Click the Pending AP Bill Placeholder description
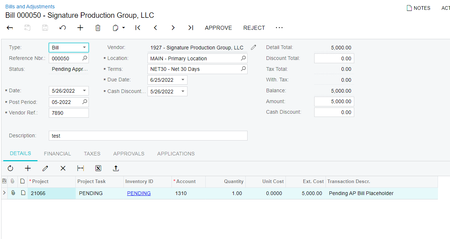450x239 pixels. pyautogui.click(x=361, y=193)
